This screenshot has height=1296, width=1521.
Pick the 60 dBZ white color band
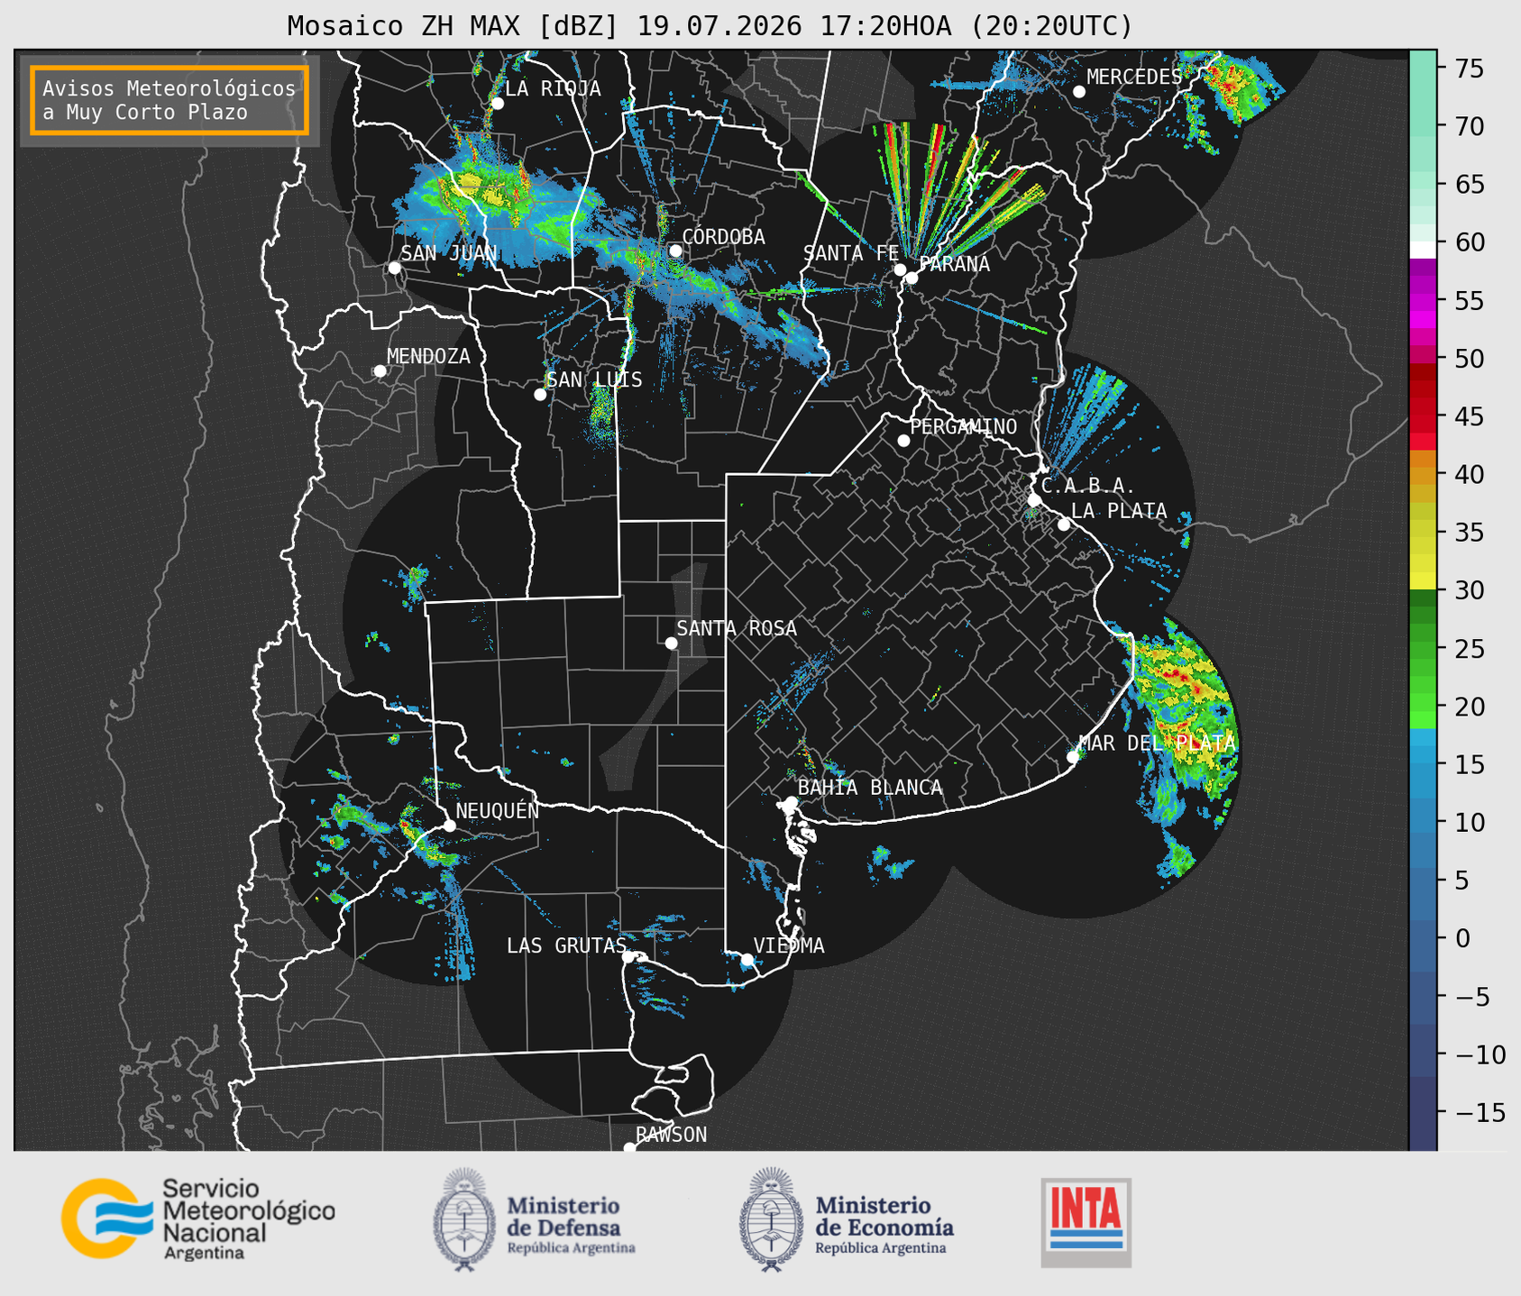pos(1423,249)
